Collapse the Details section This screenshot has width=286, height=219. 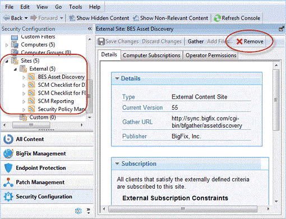[x=117, y=78]
